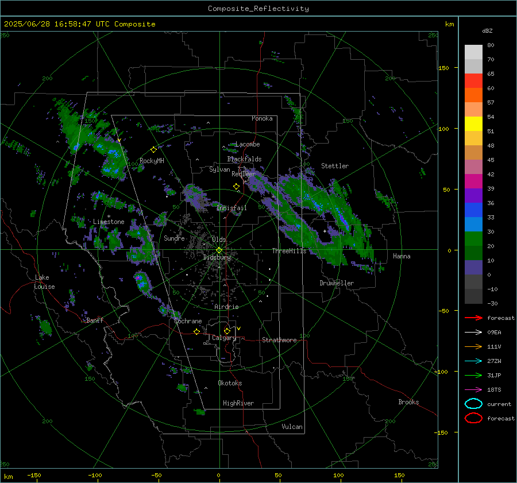Image resolution: width=517 pixels, height=483 pixels.
Task: Click the Okotoks label
Action: point(230,383)
